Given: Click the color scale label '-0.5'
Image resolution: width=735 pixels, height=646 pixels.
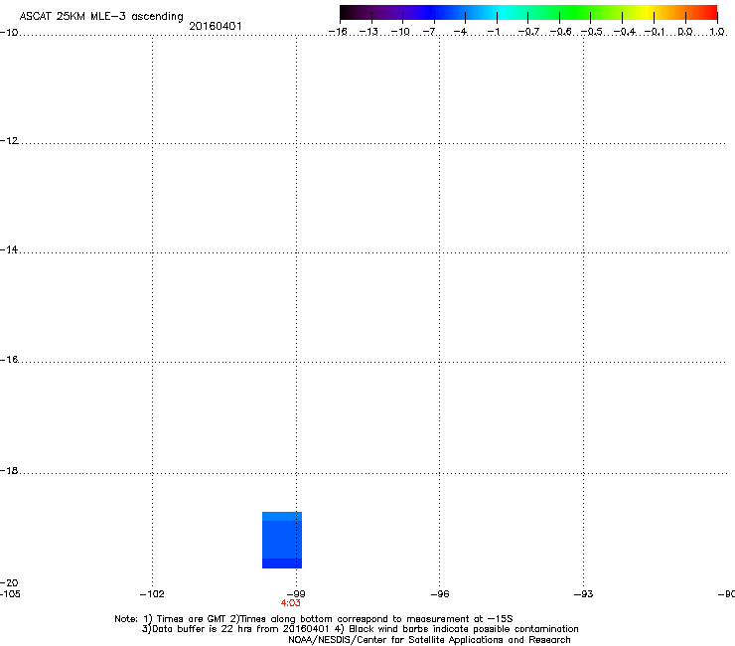Looking at the screenshot, I should tap(592, 32).
